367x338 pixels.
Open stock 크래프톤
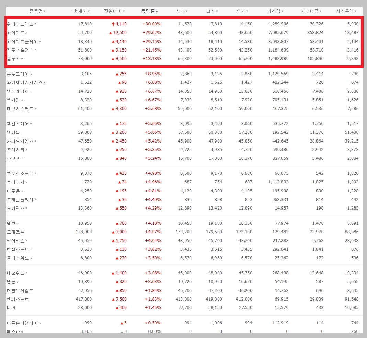click(x=16, y=232)
